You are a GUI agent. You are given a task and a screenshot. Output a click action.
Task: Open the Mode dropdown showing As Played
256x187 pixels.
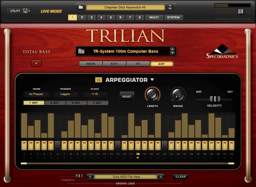pos(36,94)
